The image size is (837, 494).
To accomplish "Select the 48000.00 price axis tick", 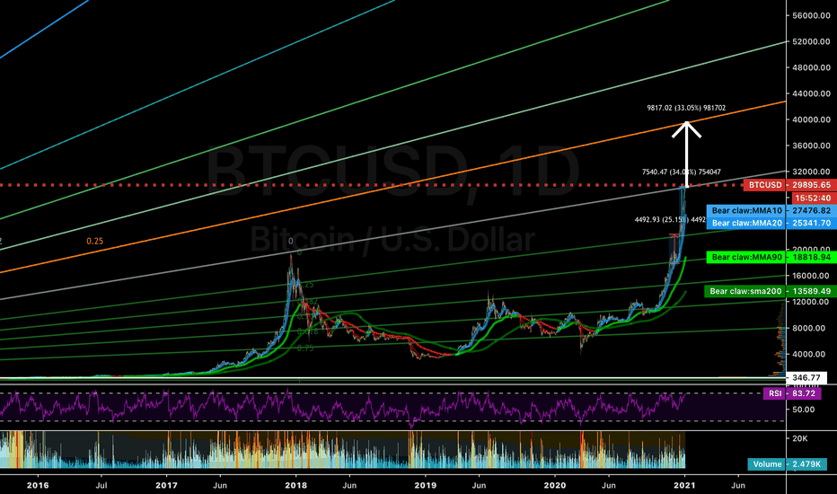I will [x=811, y=67].
